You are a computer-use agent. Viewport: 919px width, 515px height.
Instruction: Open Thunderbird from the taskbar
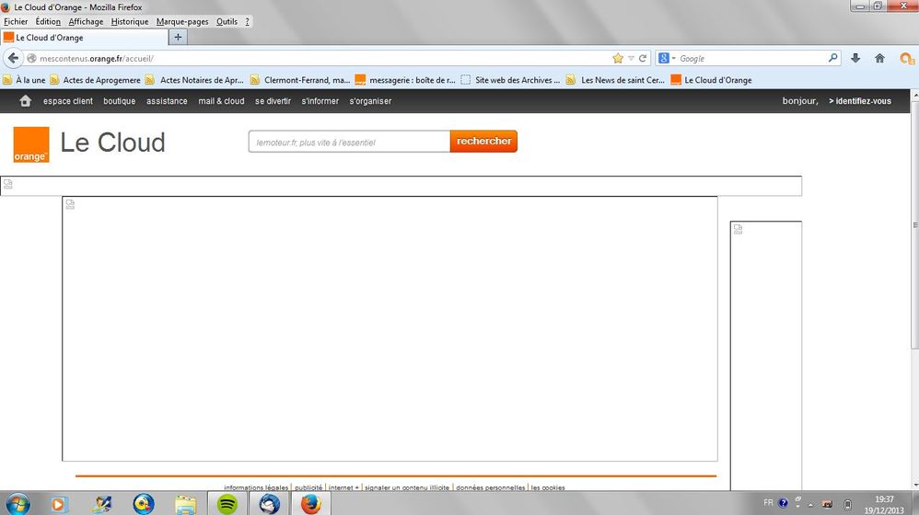click(x=269, y=504)
